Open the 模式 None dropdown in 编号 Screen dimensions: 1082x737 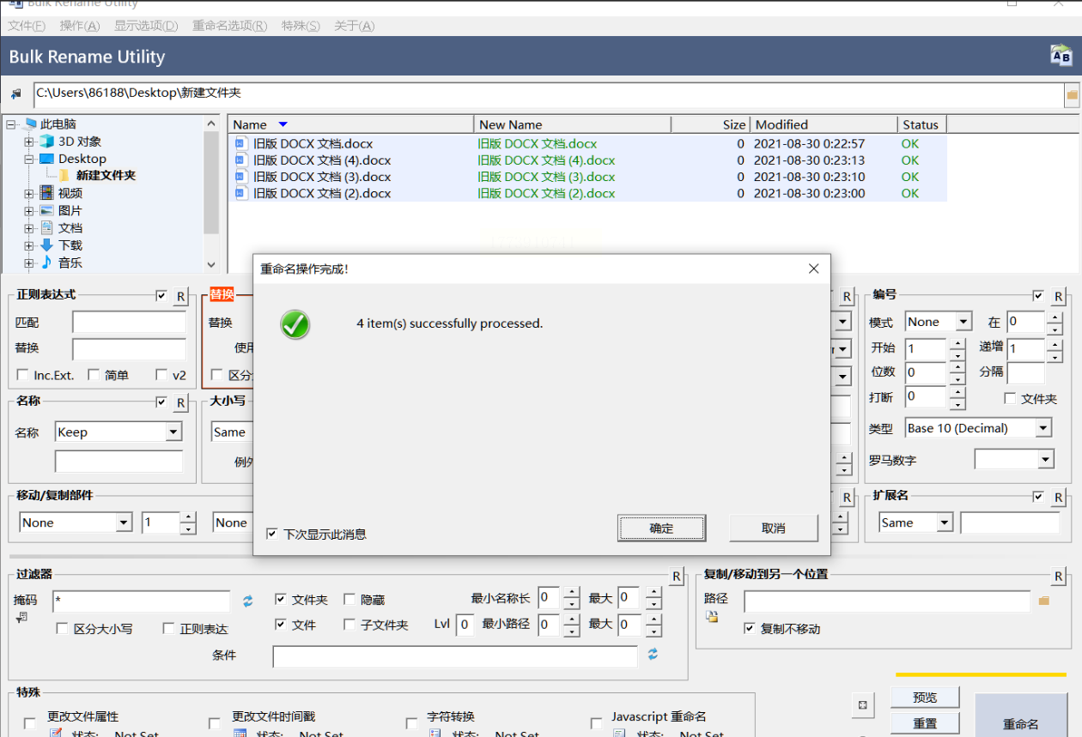(x=963, y=322)
